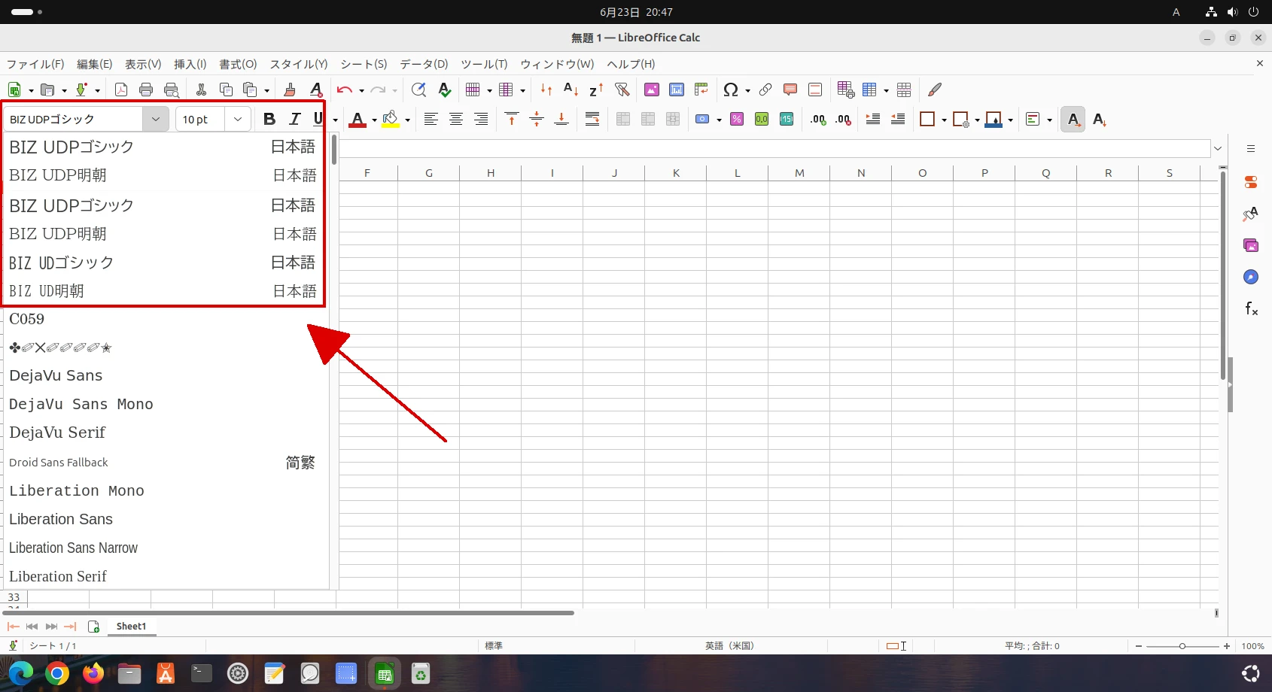Click the AutoFilter toolbar icon
Viewport: 1272px width, 692px height.
[x=622, y=90]
